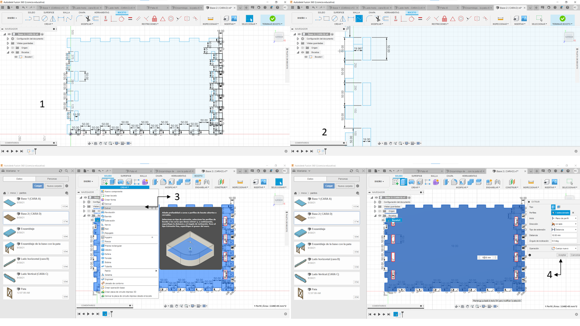Open the Personas tab in bottom-left window
The width and height of the screenshot is (580, 326).
pos(52,179)
